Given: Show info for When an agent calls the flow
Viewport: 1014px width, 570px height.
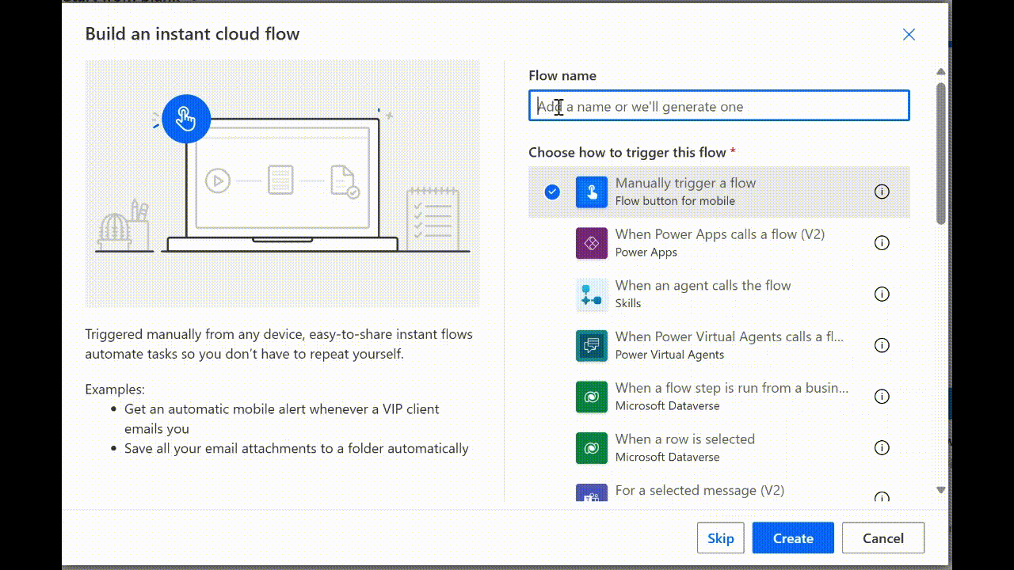Looking at the screenshot, I should coord(882,294).
